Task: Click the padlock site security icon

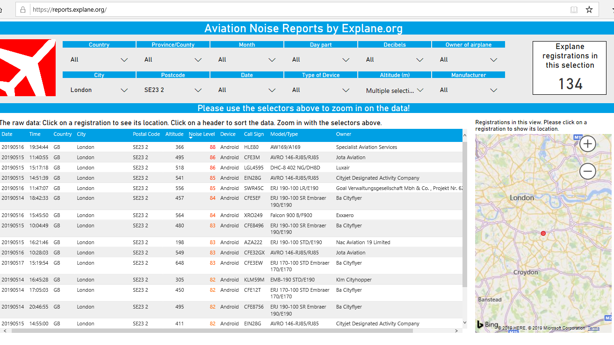Action: pyautogui.click(x=22, y=9)
